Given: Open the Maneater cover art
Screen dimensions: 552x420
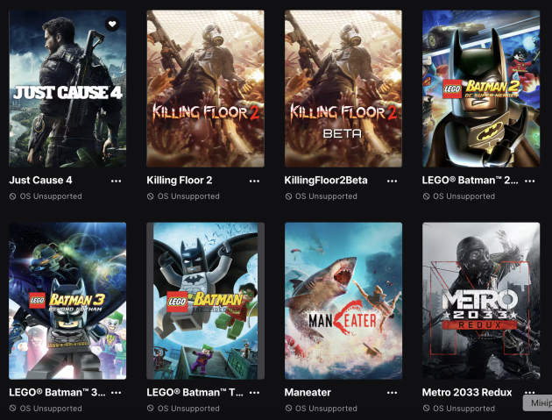Looking at the screenshot, I should (343, 301).
